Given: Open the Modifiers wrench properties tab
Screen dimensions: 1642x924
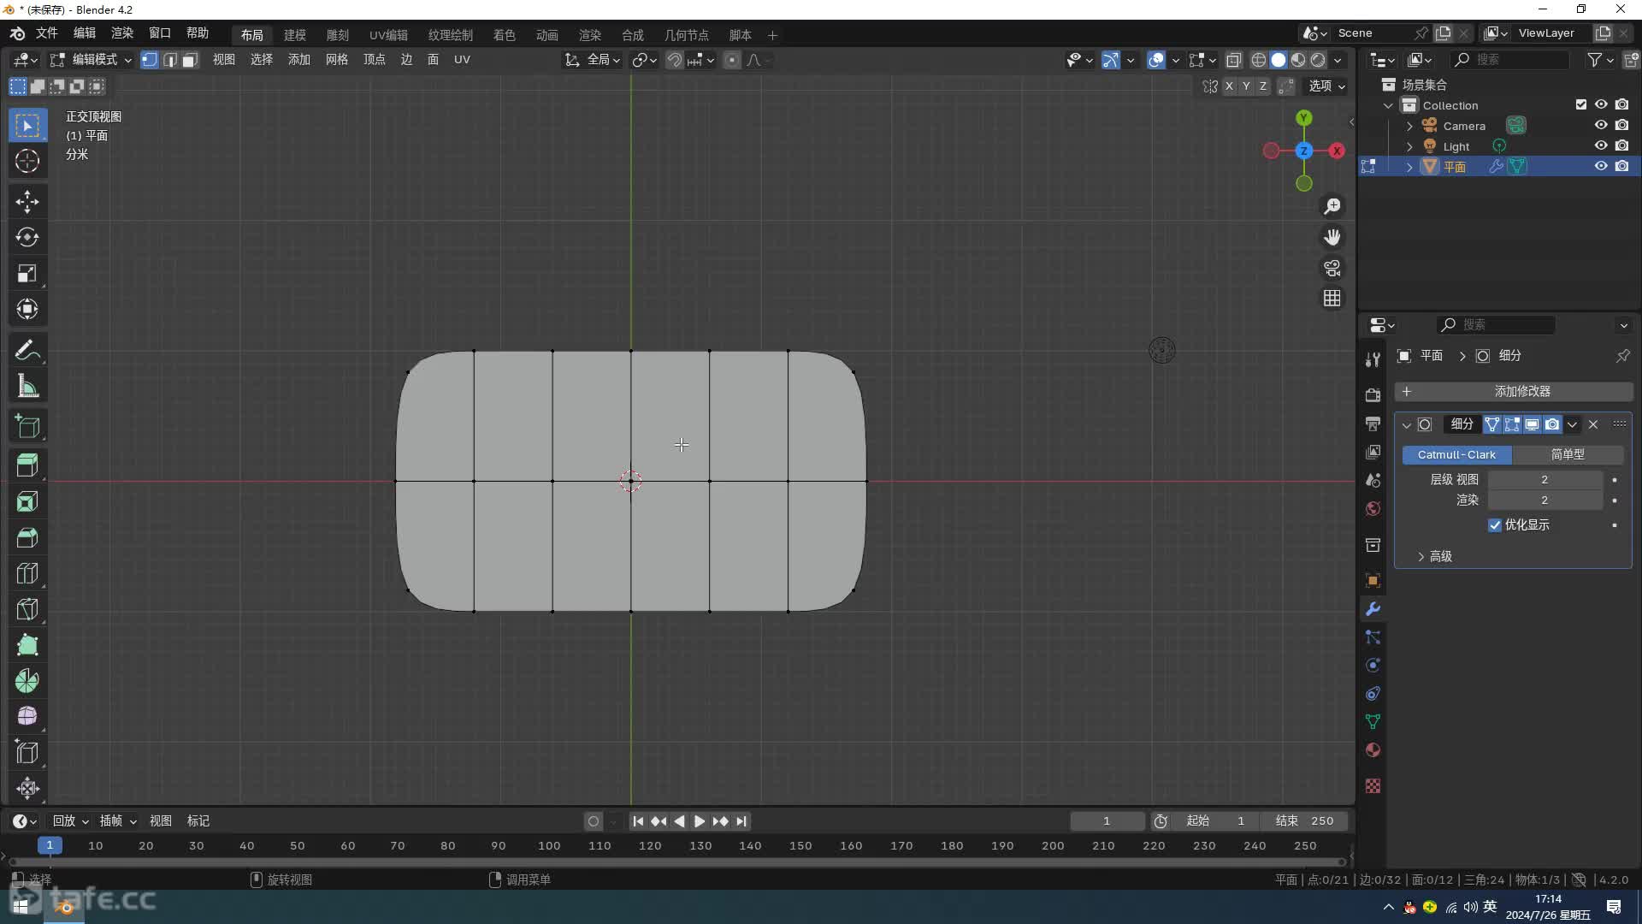Looking at the screenshot, I should (1373, 609).
